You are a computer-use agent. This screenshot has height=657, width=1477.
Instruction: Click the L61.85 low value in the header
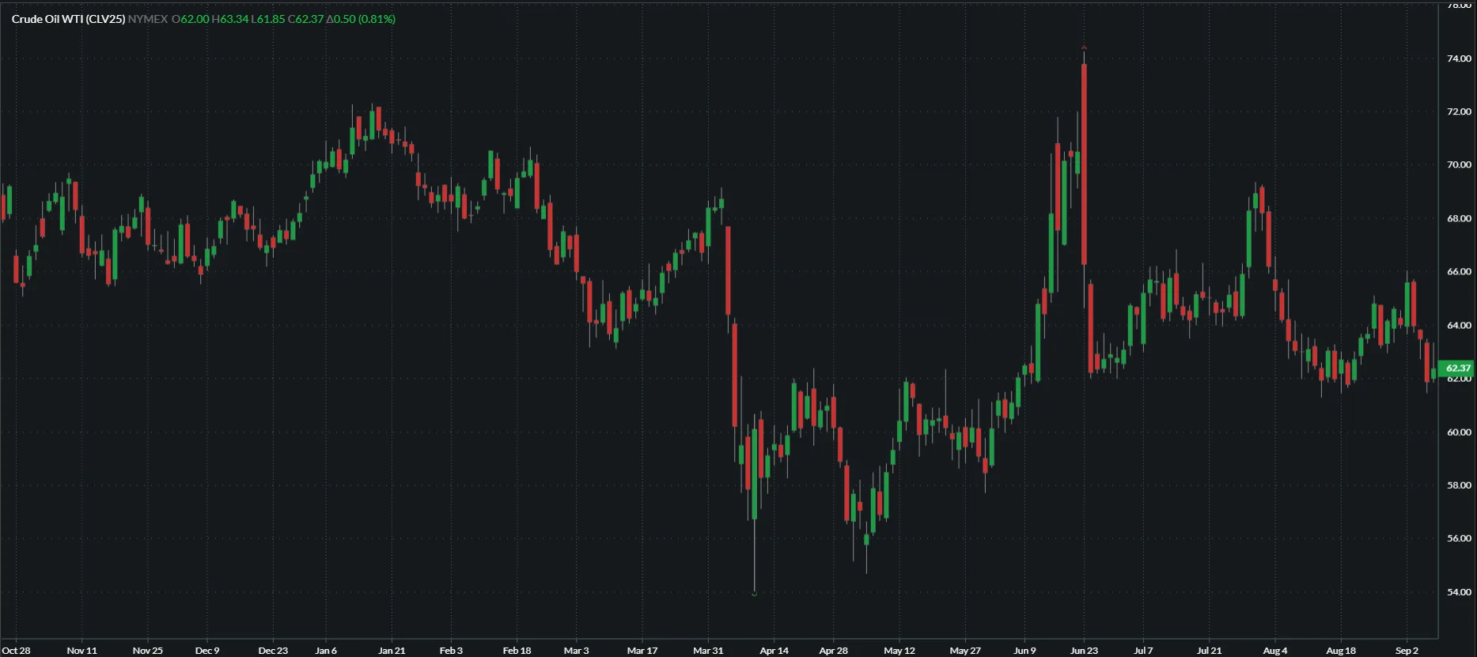click(267, 19)
